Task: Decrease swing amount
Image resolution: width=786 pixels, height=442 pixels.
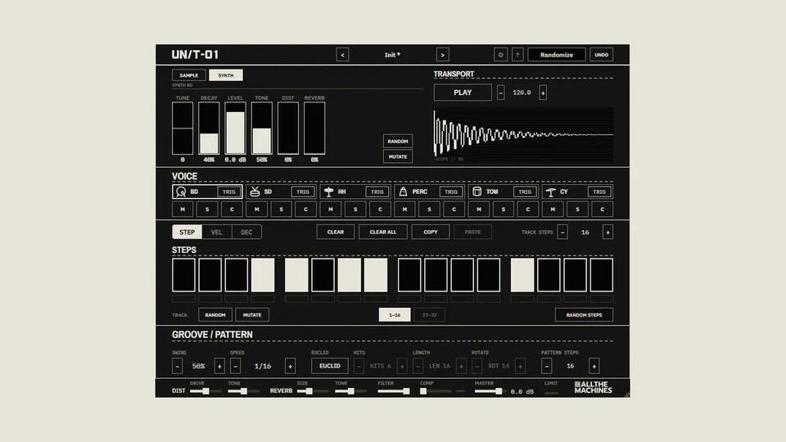Action: tap(177, 366)
